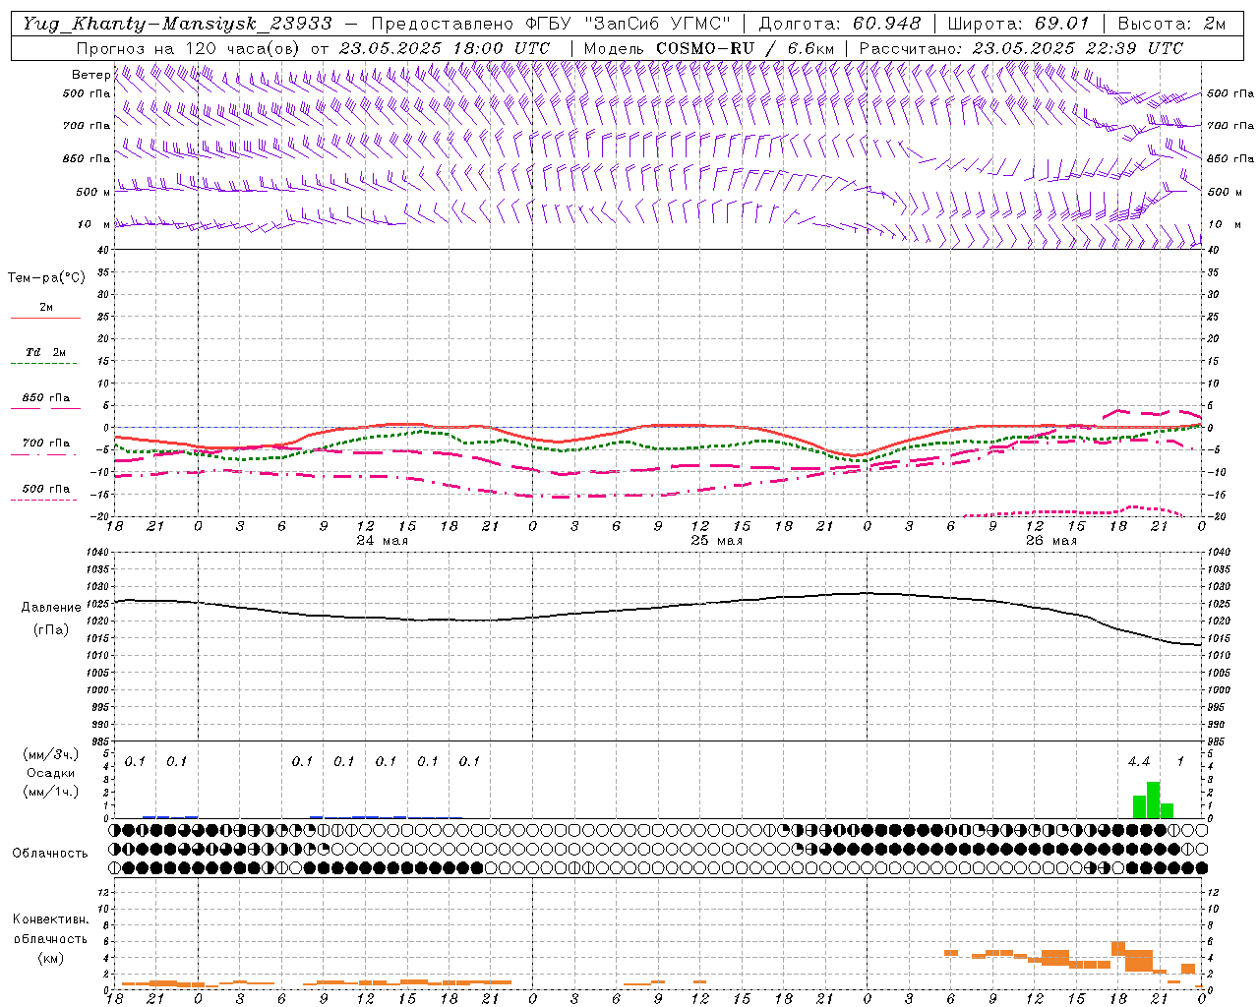The width and height of the screenshot is (1259, 1007).
Task: Click the pink 700 гПа legend line sample
Action: click(x=43, y=454)
